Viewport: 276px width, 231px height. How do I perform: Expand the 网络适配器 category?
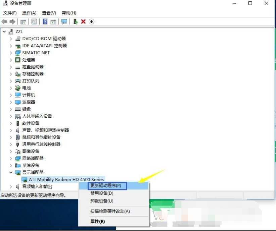(11, 158)
